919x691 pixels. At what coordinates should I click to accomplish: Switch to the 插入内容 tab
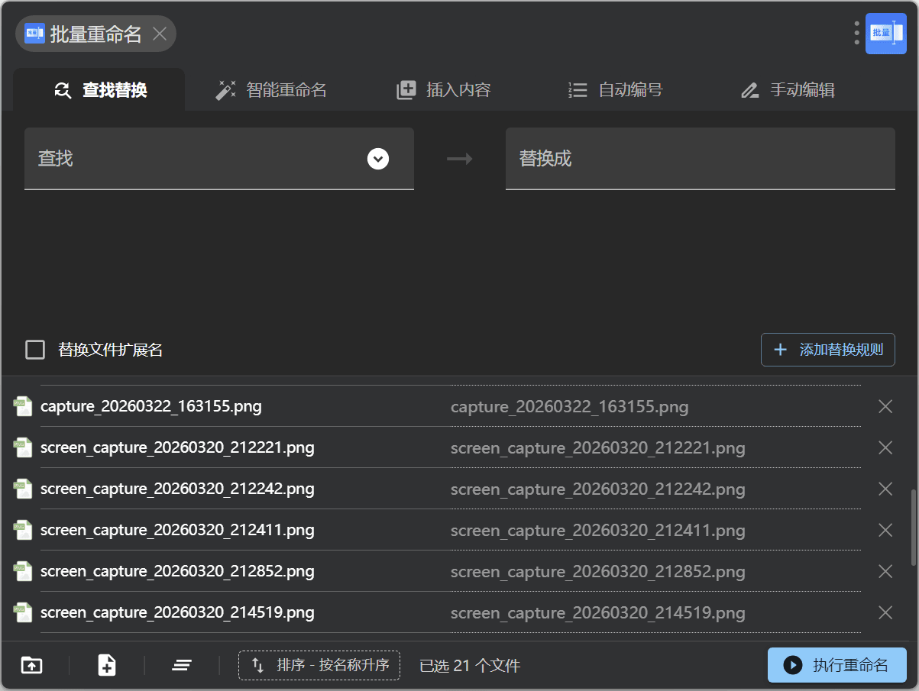pos(444,90)
